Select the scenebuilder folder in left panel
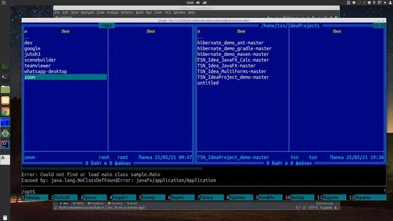Screen dimensions: 393x221 40,60
